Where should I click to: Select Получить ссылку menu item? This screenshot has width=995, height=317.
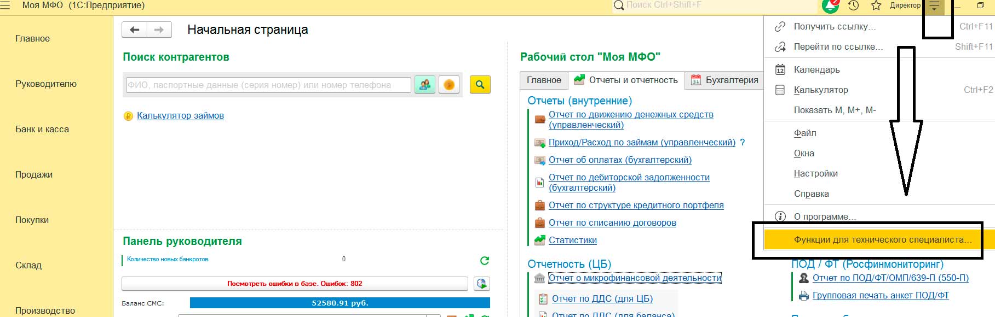879,26
